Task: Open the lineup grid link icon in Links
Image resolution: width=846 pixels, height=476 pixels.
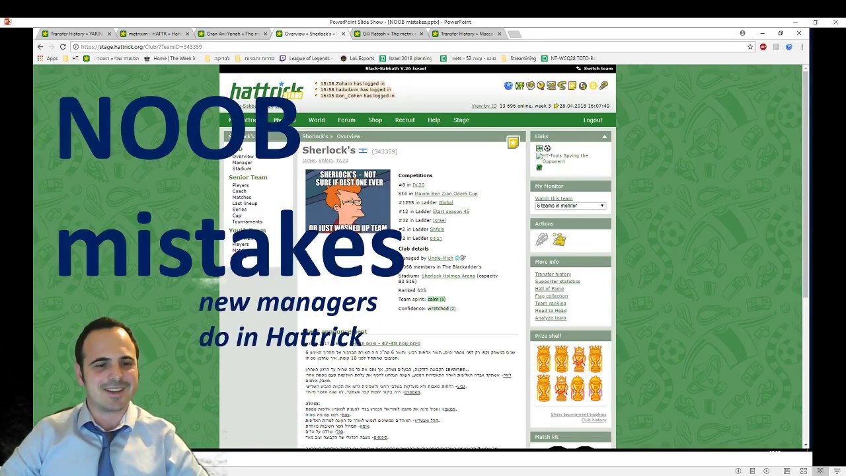Action: pos(539,148)
